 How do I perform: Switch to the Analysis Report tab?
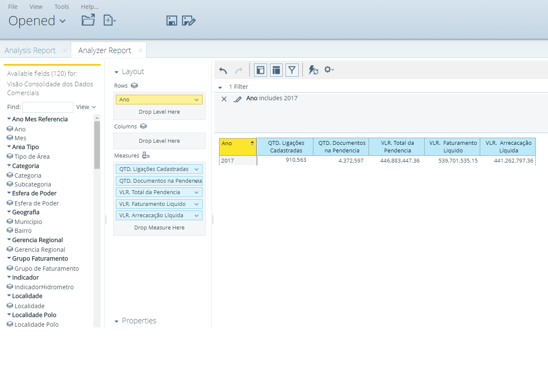(30, 51)
